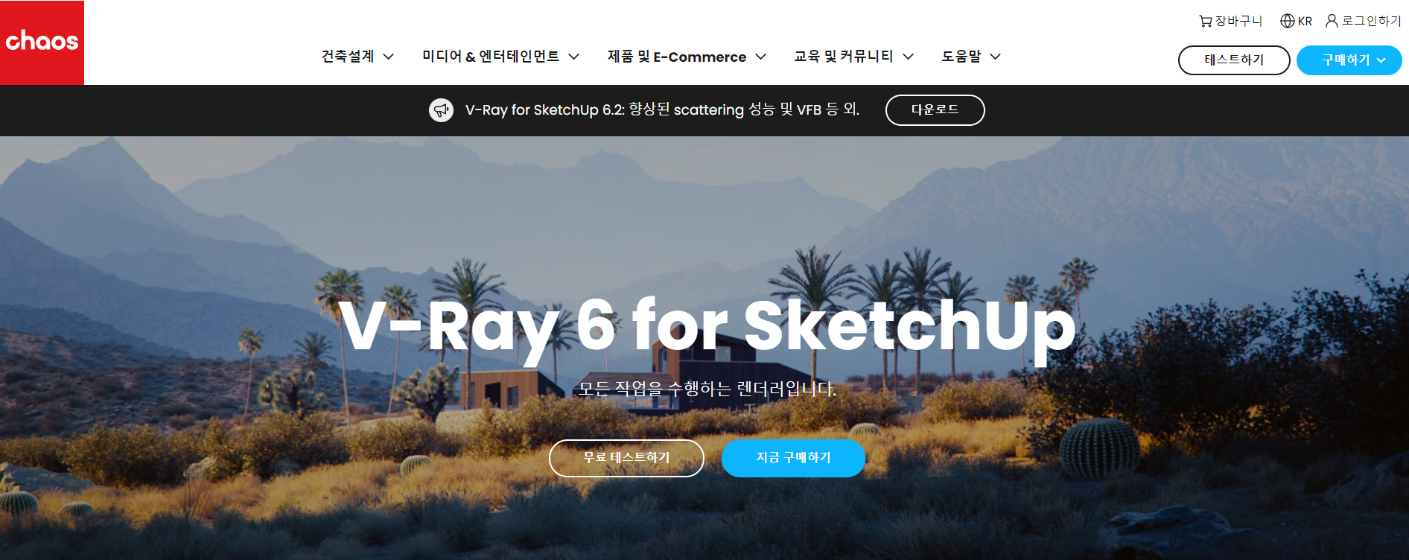
Task: Expand the chevron next to 제품 및 E-Commerce
Action: 760,57
